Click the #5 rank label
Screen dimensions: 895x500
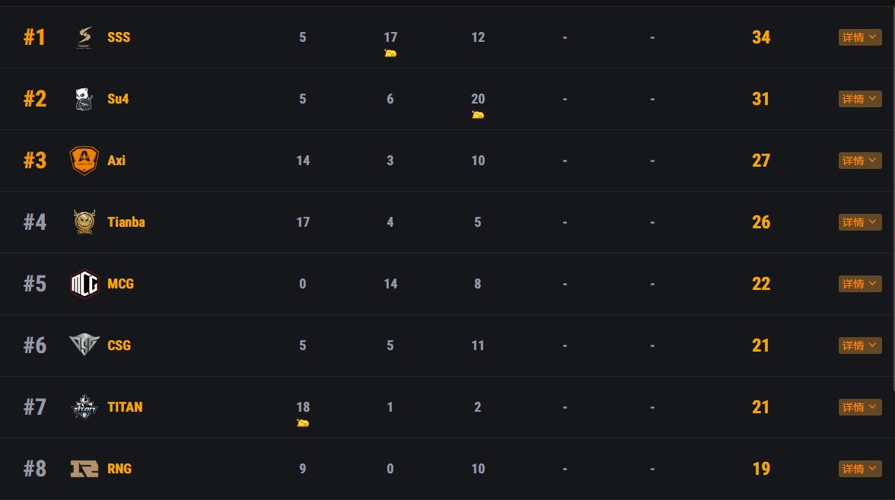click(35, 284)
